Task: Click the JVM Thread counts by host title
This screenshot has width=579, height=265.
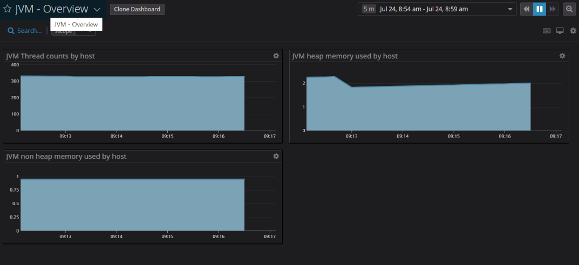Action: (x=51, y=56)
